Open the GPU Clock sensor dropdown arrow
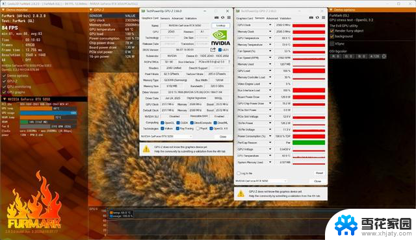The width and height of the screenshot is (416, 240). coord(270,25)
